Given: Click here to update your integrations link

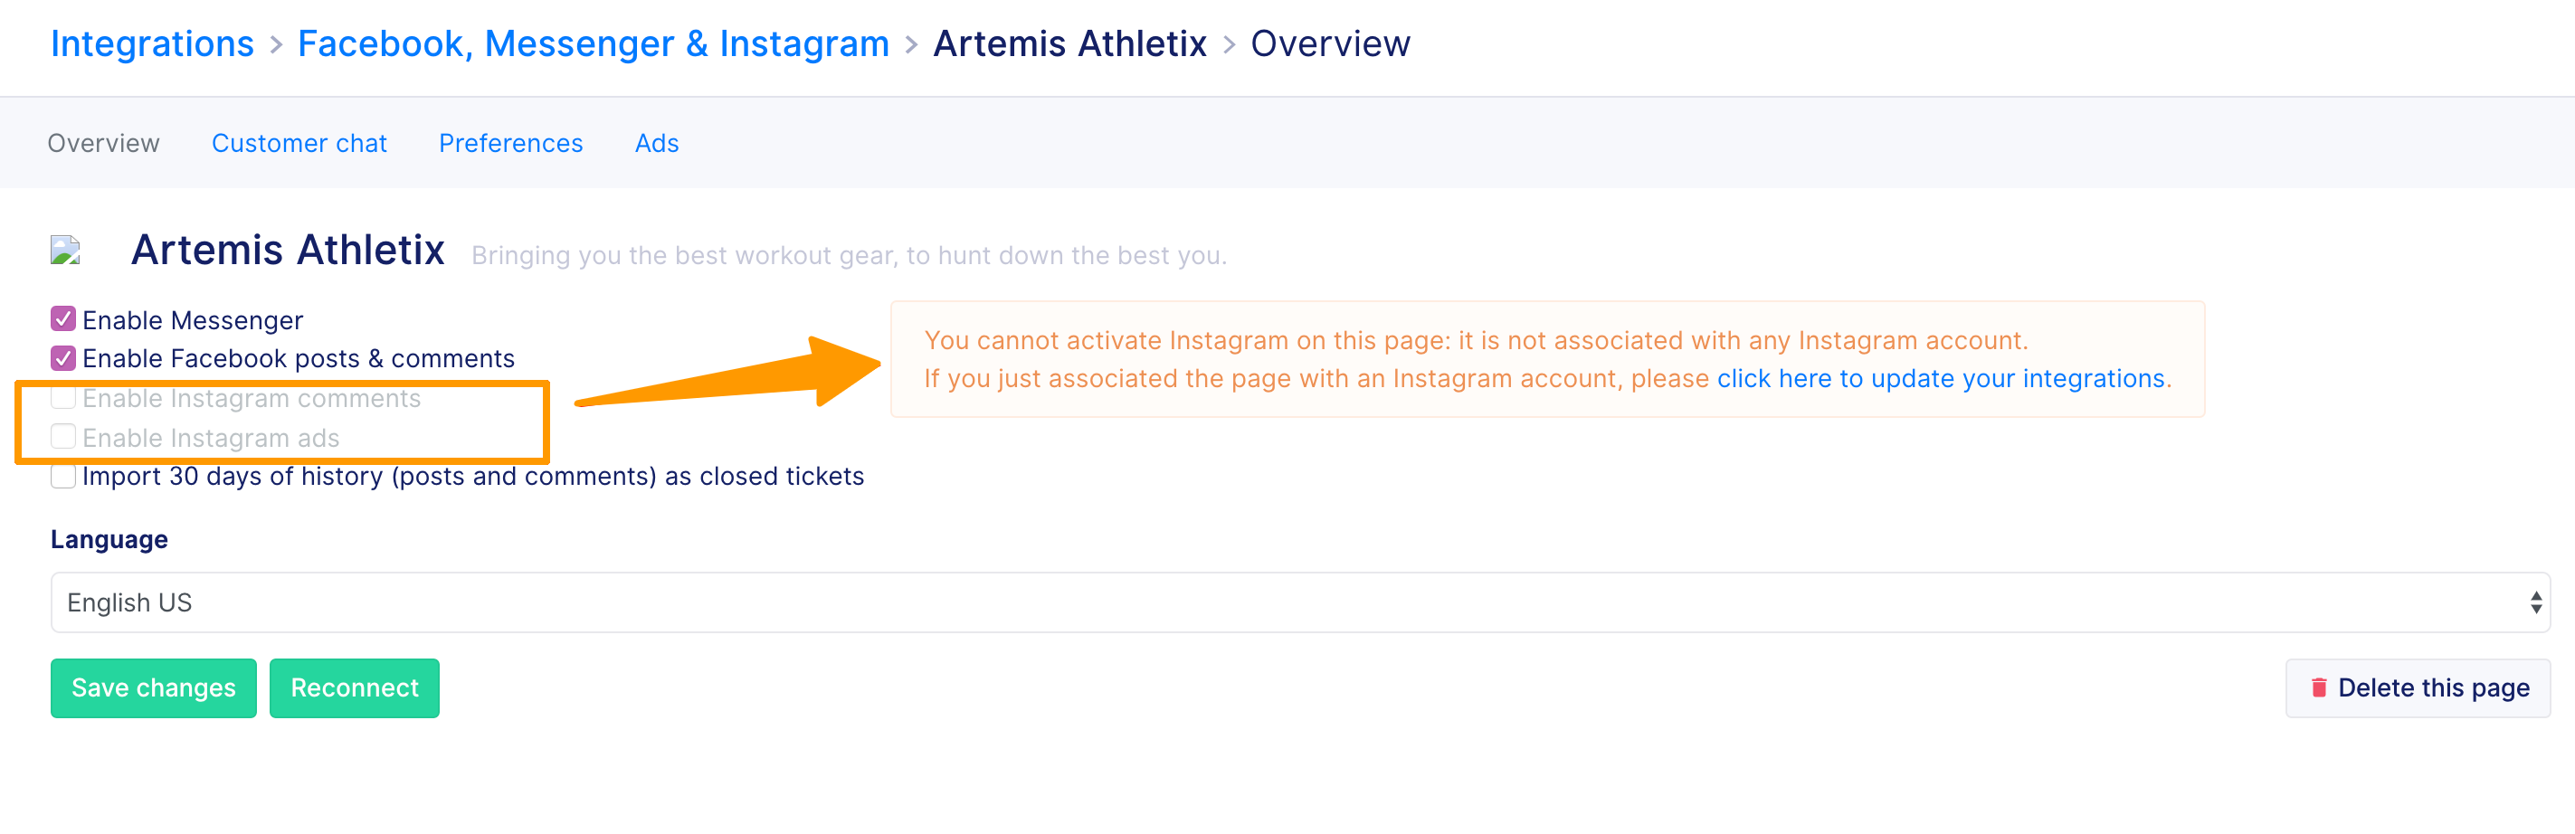Looking at the screenshot, I should point(1942,378).
